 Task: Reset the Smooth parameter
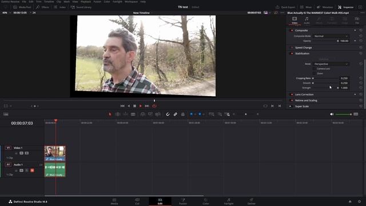click(361, 83)
